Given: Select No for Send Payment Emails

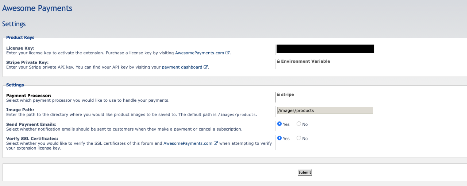Looking at the screenshot, I should click(x=299, y=124).
